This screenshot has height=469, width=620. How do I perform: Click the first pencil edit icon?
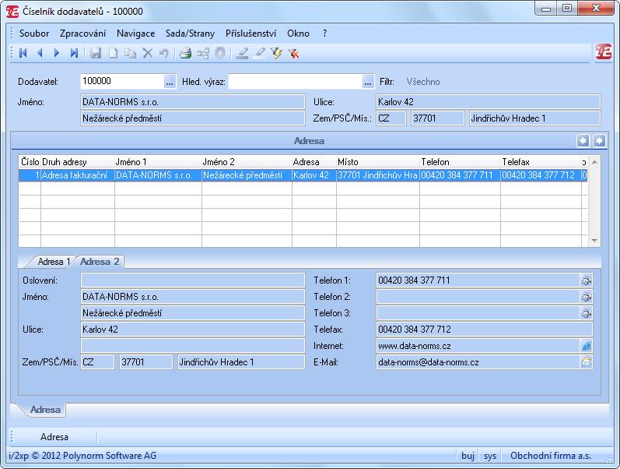pyautogui.click(x=242, y=53)
